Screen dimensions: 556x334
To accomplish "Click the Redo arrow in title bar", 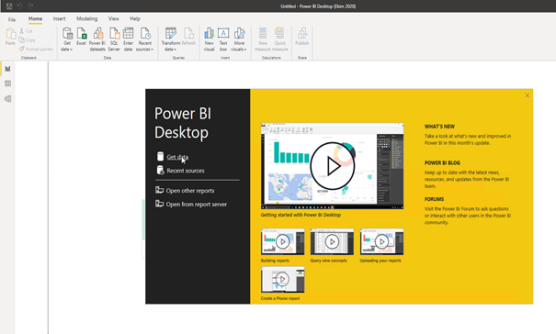I will pos(30,6).
